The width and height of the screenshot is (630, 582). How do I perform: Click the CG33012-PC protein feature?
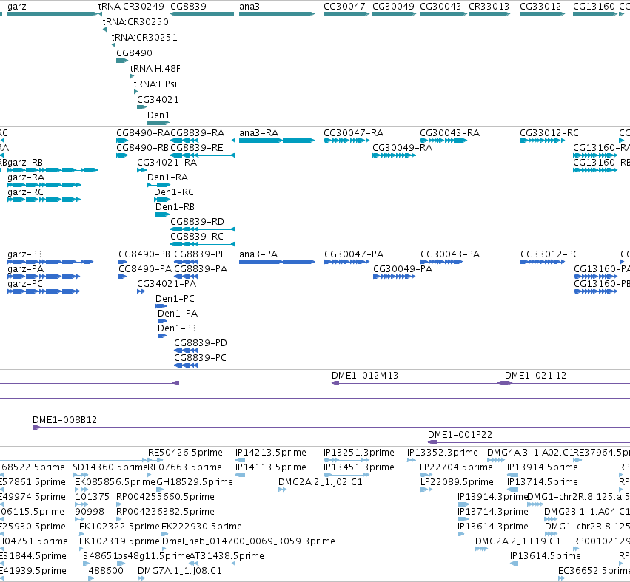[x=541, y=262]
